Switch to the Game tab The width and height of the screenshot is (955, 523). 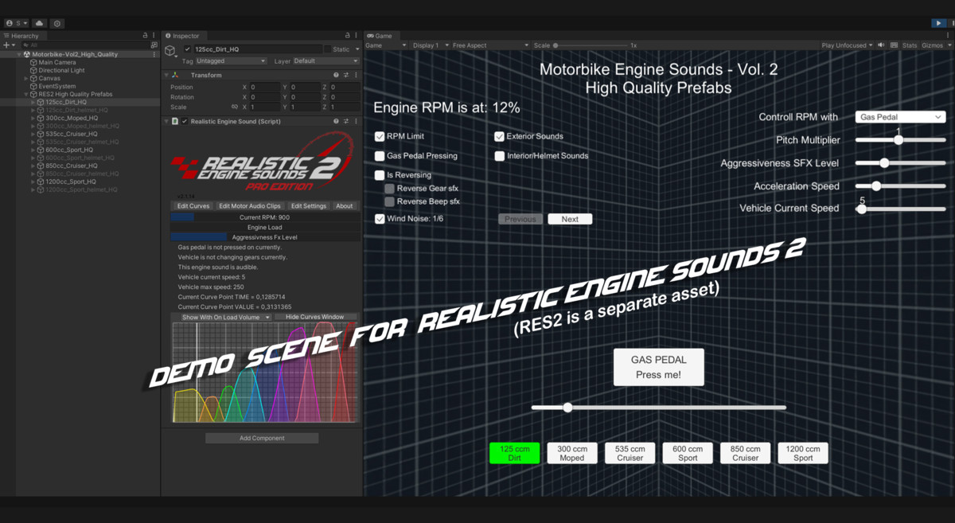point(380,35)
